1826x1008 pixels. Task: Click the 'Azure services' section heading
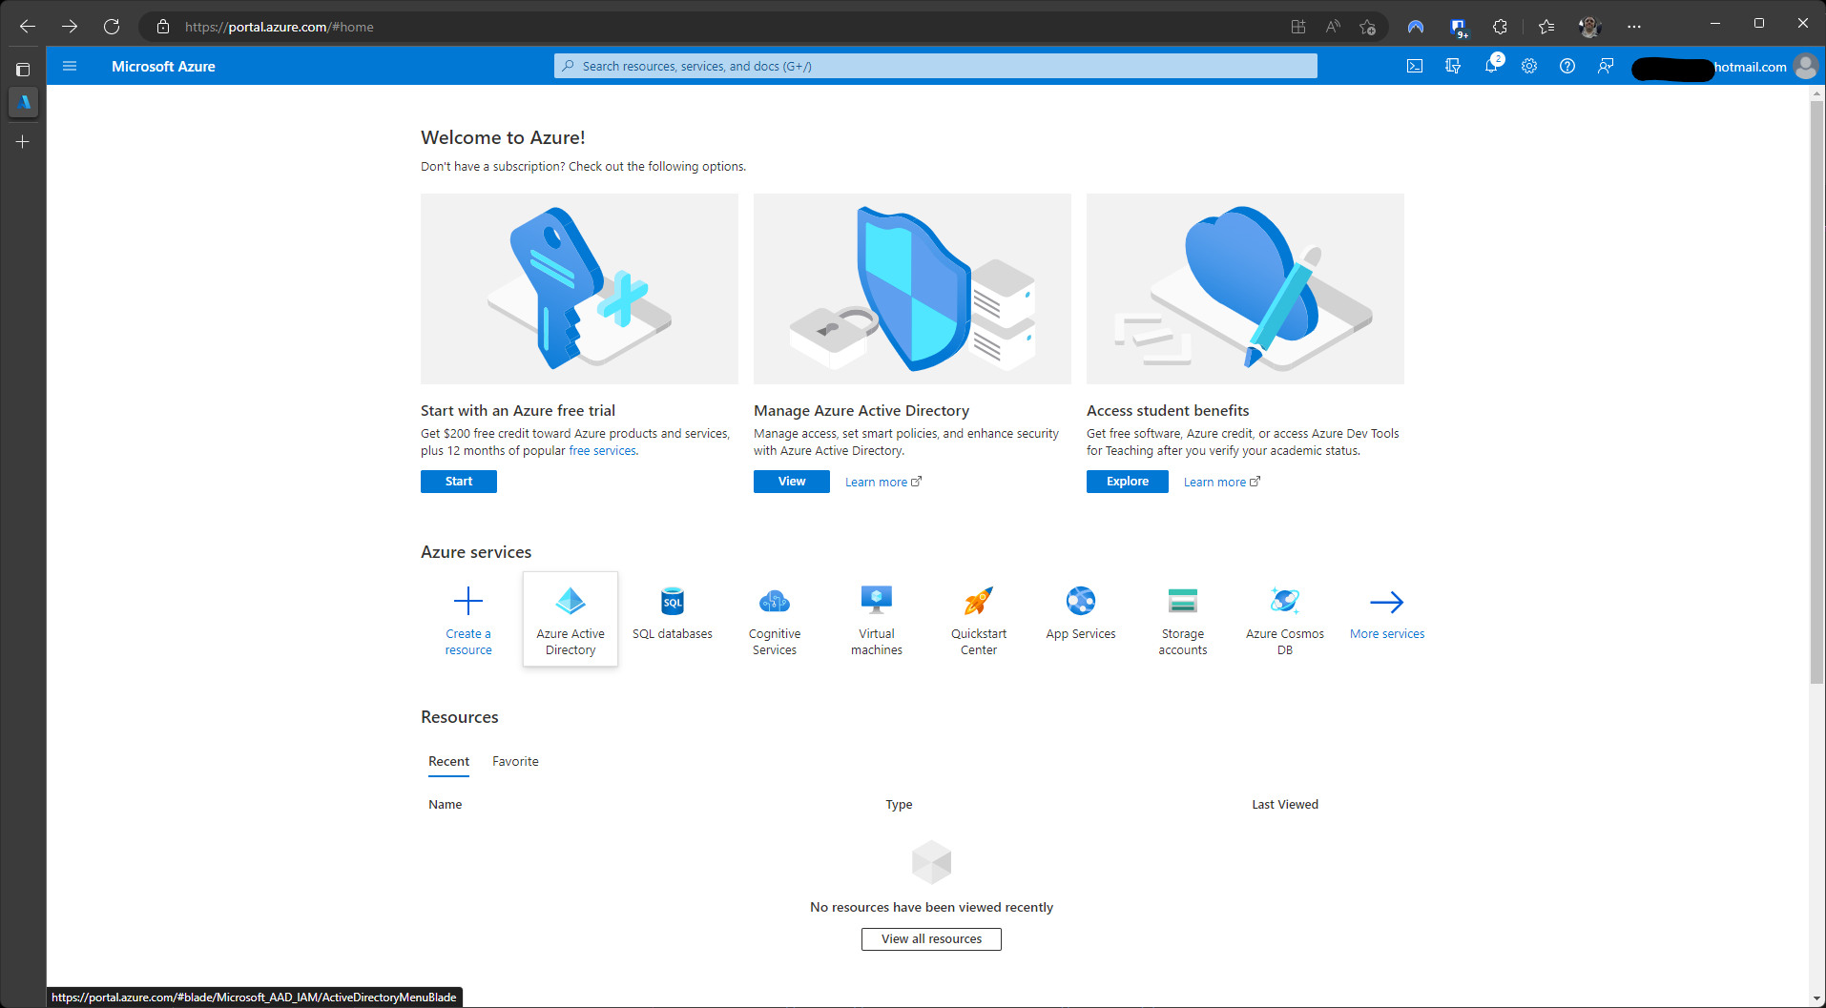pyautogui.click(x=476, y=552)
